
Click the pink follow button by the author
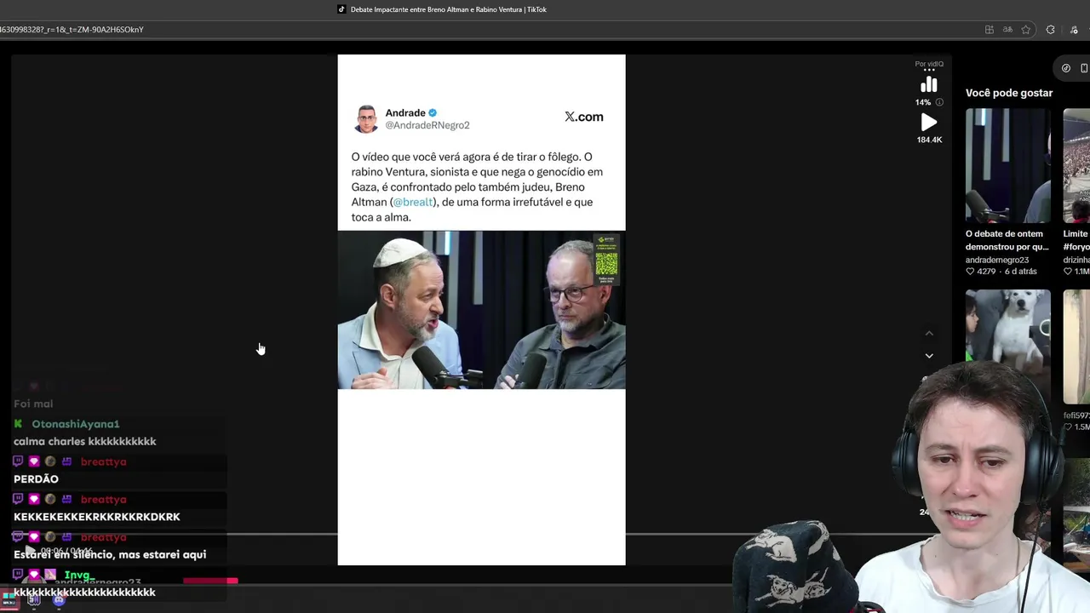coord(210,581)
